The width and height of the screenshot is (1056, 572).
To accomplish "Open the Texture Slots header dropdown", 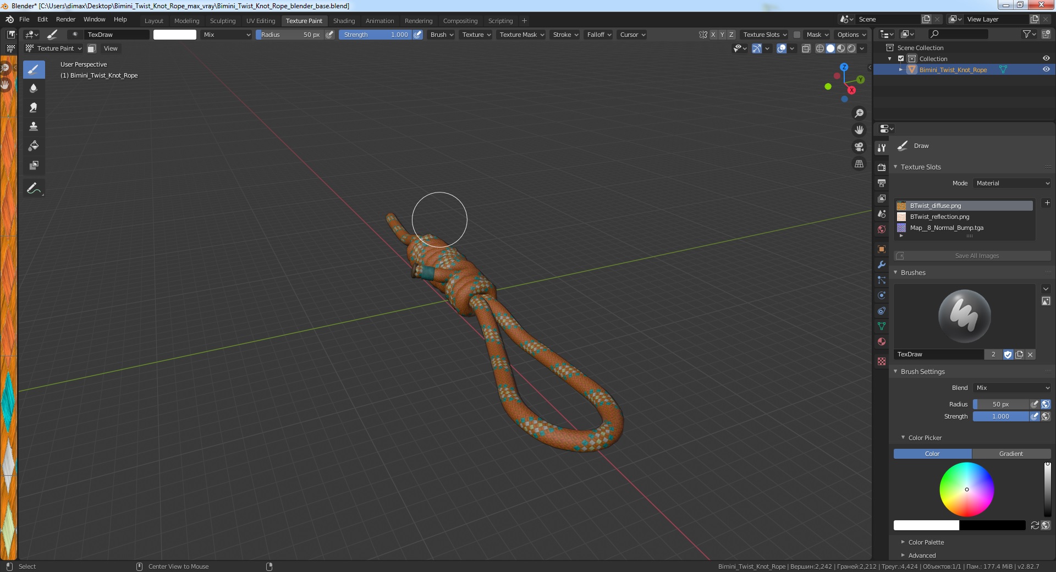I will click(x=765, y=35).
